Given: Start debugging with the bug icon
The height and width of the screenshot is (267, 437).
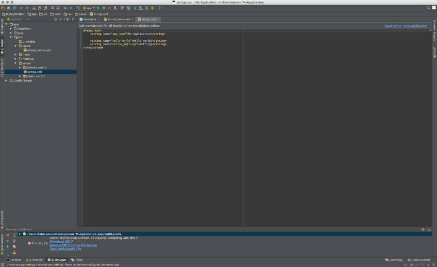Looking at the screenshot, I should pyautogui.click(x=104, y=8).
